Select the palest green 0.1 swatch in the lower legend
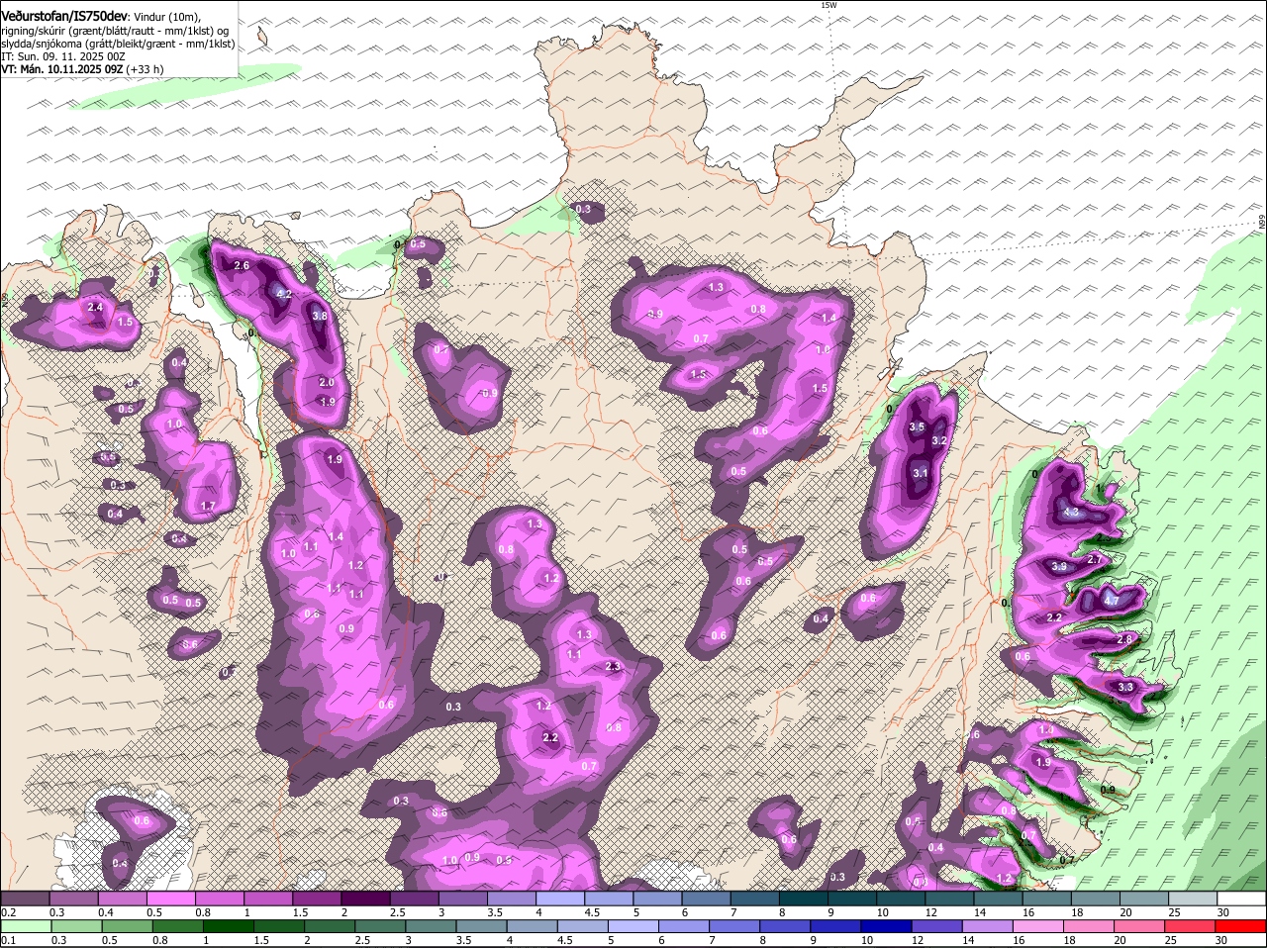 click(x=25, y=926)
